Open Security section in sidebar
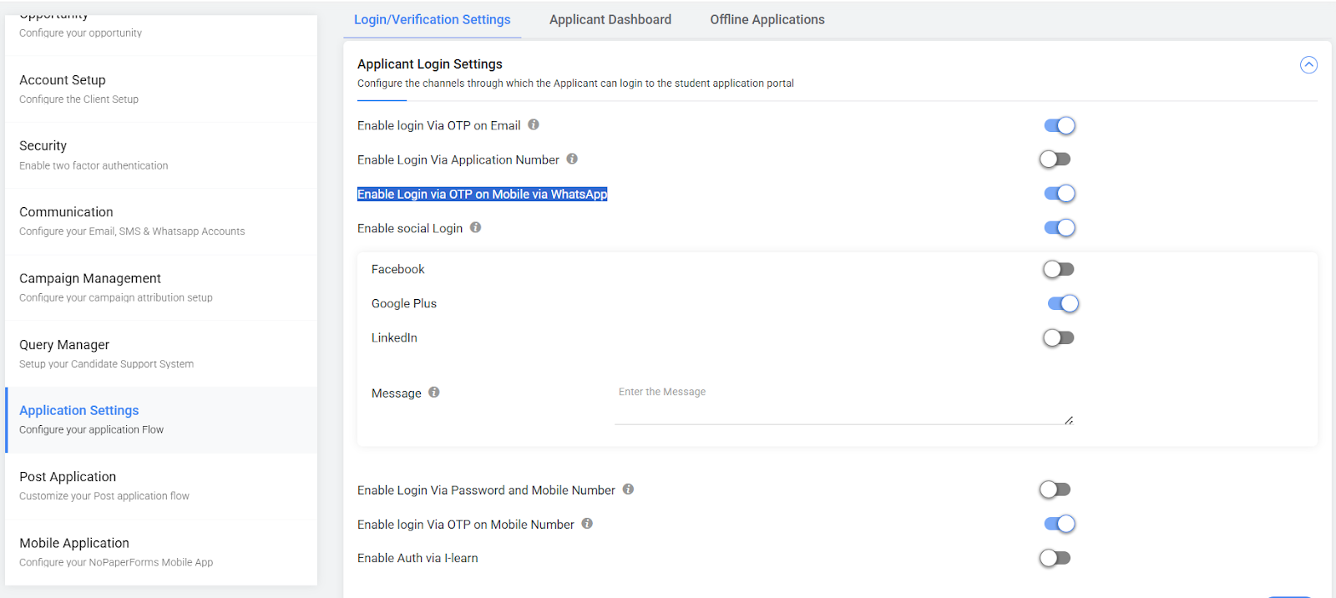1336x598 pixels. click(43, 146)
